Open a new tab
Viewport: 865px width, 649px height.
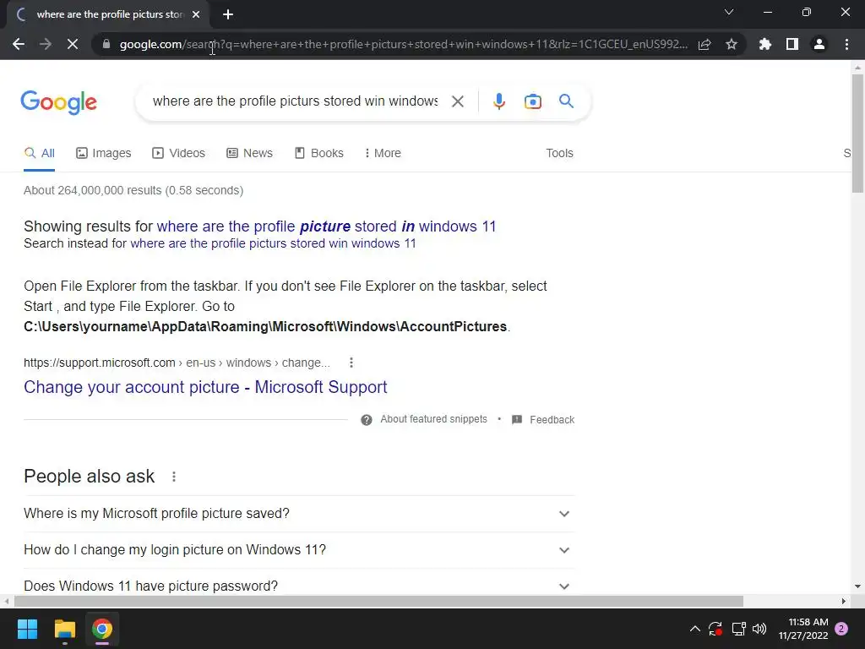(x=228, y=14)
